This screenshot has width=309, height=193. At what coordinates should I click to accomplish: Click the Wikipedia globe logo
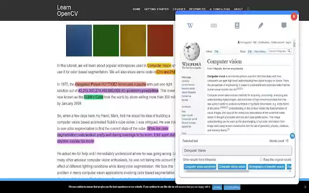click(x=191, y=52)
